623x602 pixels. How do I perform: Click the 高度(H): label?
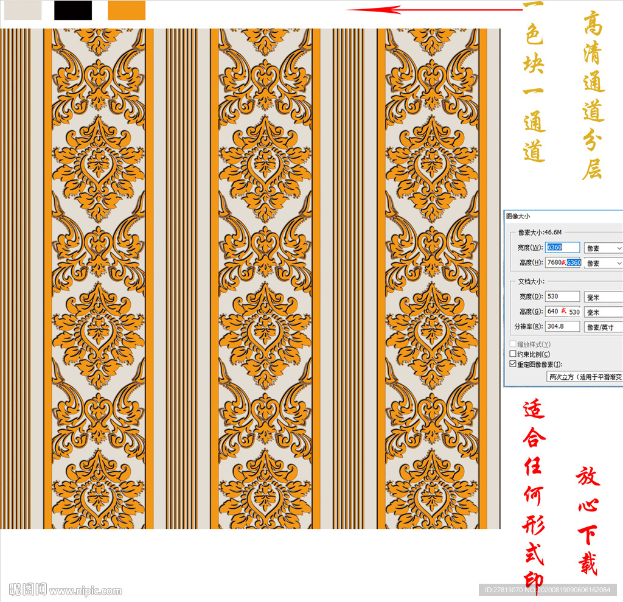[531, 262]
